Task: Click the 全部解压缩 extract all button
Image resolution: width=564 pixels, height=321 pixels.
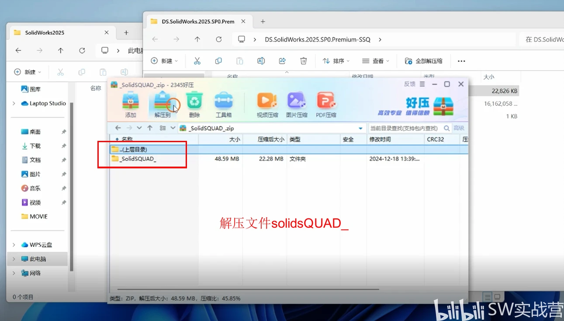Action: click(x=423, y=61)
